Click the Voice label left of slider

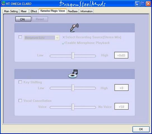click(42, 107)
